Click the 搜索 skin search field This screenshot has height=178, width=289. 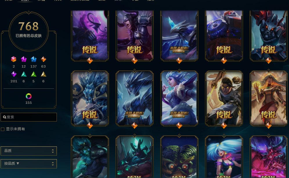pos(29,117)
